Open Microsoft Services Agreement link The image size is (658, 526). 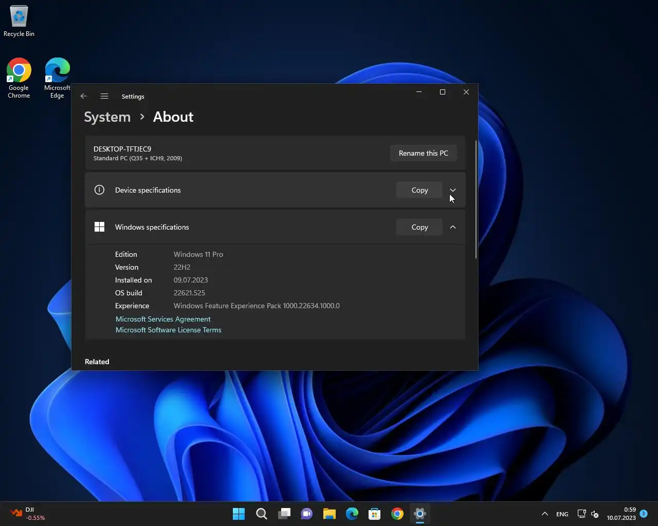click(x=163, y=319)
